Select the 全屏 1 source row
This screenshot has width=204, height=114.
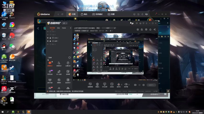59,41
